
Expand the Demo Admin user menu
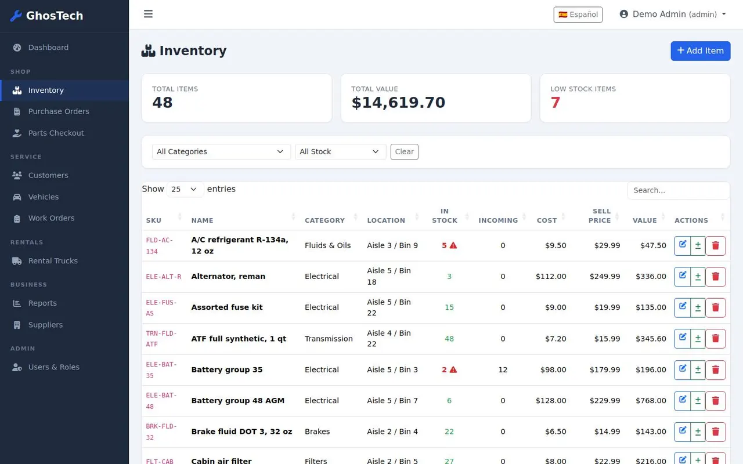coord(673,14)
